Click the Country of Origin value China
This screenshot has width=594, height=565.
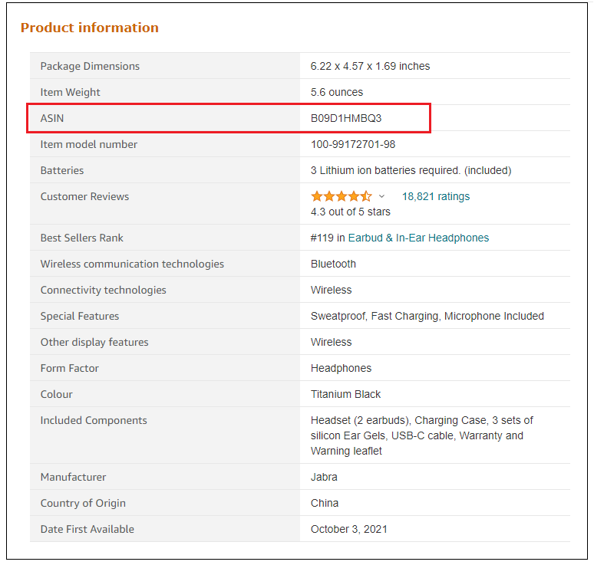pos(325,503)
